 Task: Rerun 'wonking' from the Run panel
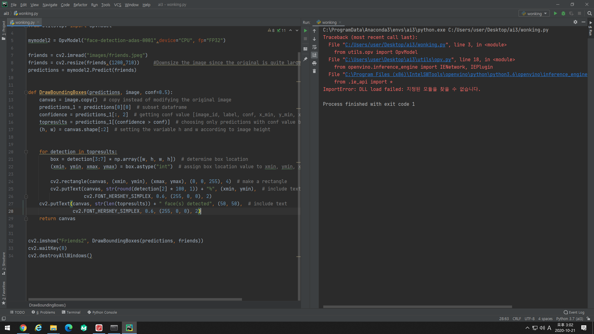point(305,31)
